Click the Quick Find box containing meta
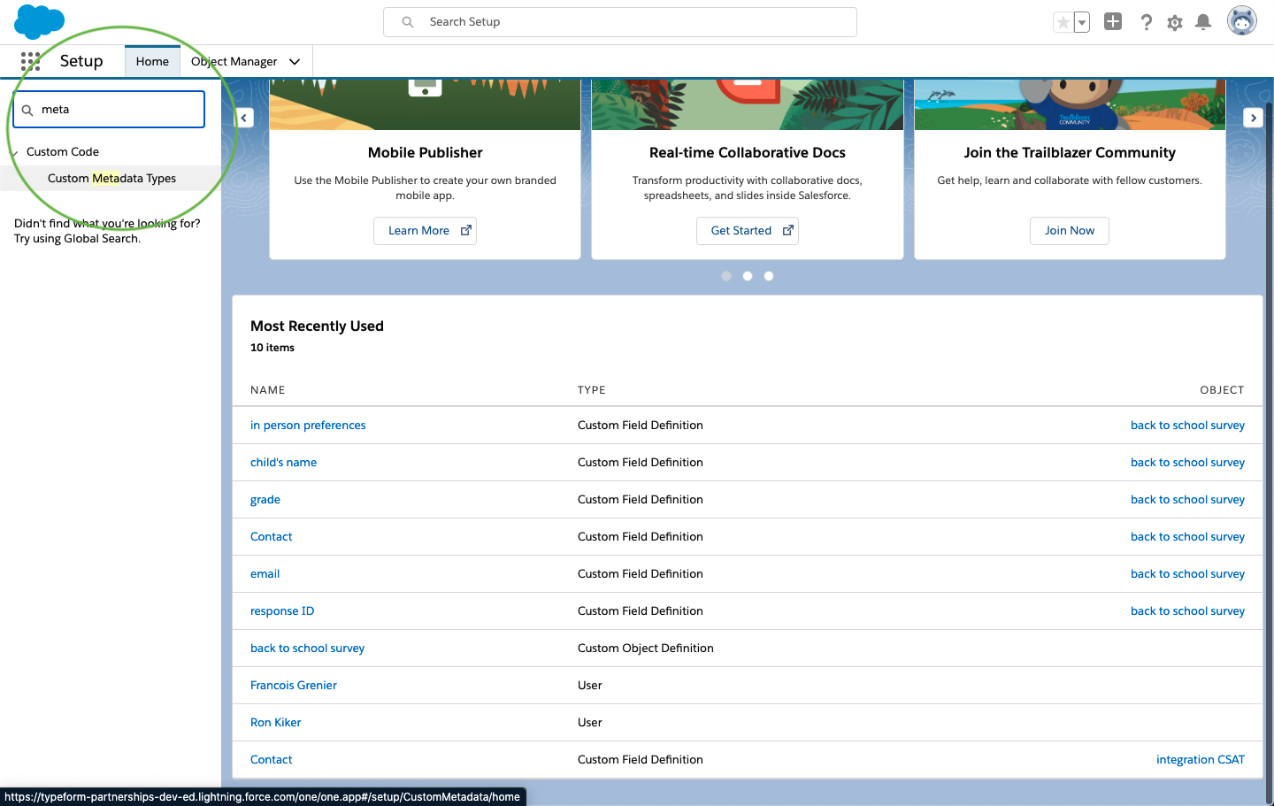This screenshot has width=1274, height=806. (x=109, y=110)
